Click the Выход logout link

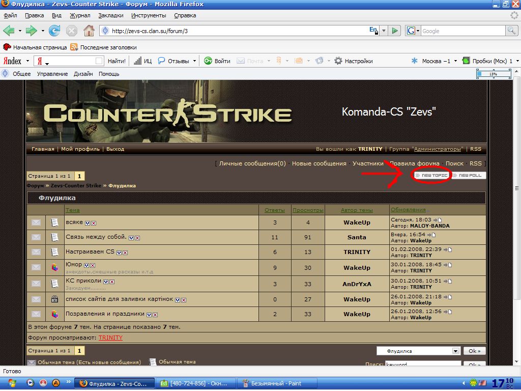pos(115,149)
